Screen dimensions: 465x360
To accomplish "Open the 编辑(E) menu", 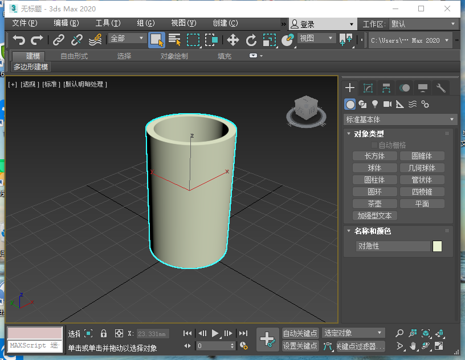I will point(66,23).
